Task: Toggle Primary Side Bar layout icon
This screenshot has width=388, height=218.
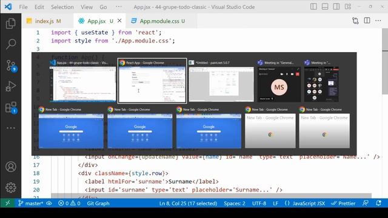Action: pyautogui.click(x=313, y=7)
